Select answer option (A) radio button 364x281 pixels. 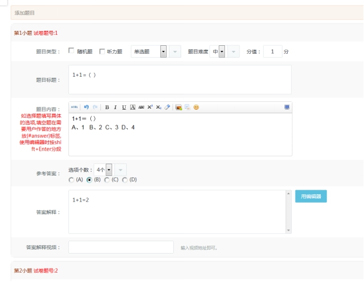click(71, 180)
